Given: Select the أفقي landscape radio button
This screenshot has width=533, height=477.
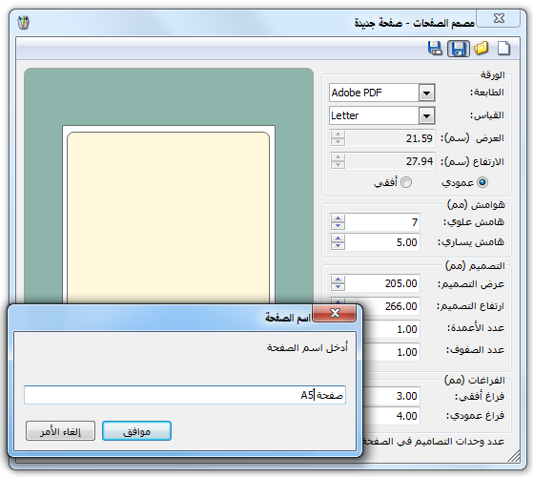Looking at the screenshot, I should 406,182.
